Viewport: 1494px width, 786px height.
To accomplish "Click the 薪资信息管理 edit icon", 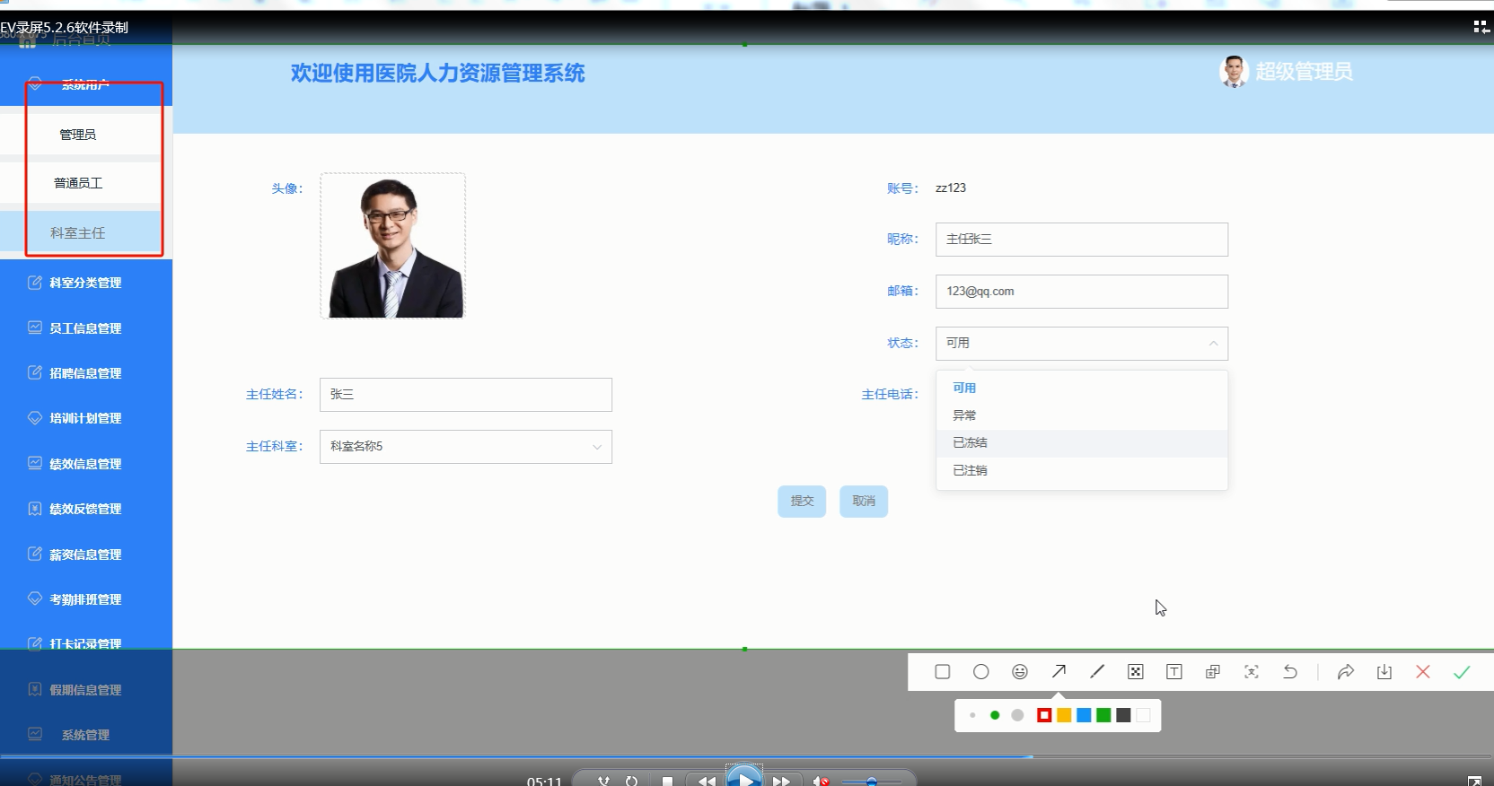I will point(35,554).
